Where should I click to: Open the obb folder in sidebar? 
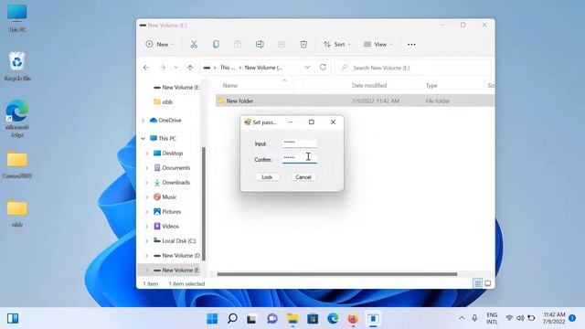163,101
